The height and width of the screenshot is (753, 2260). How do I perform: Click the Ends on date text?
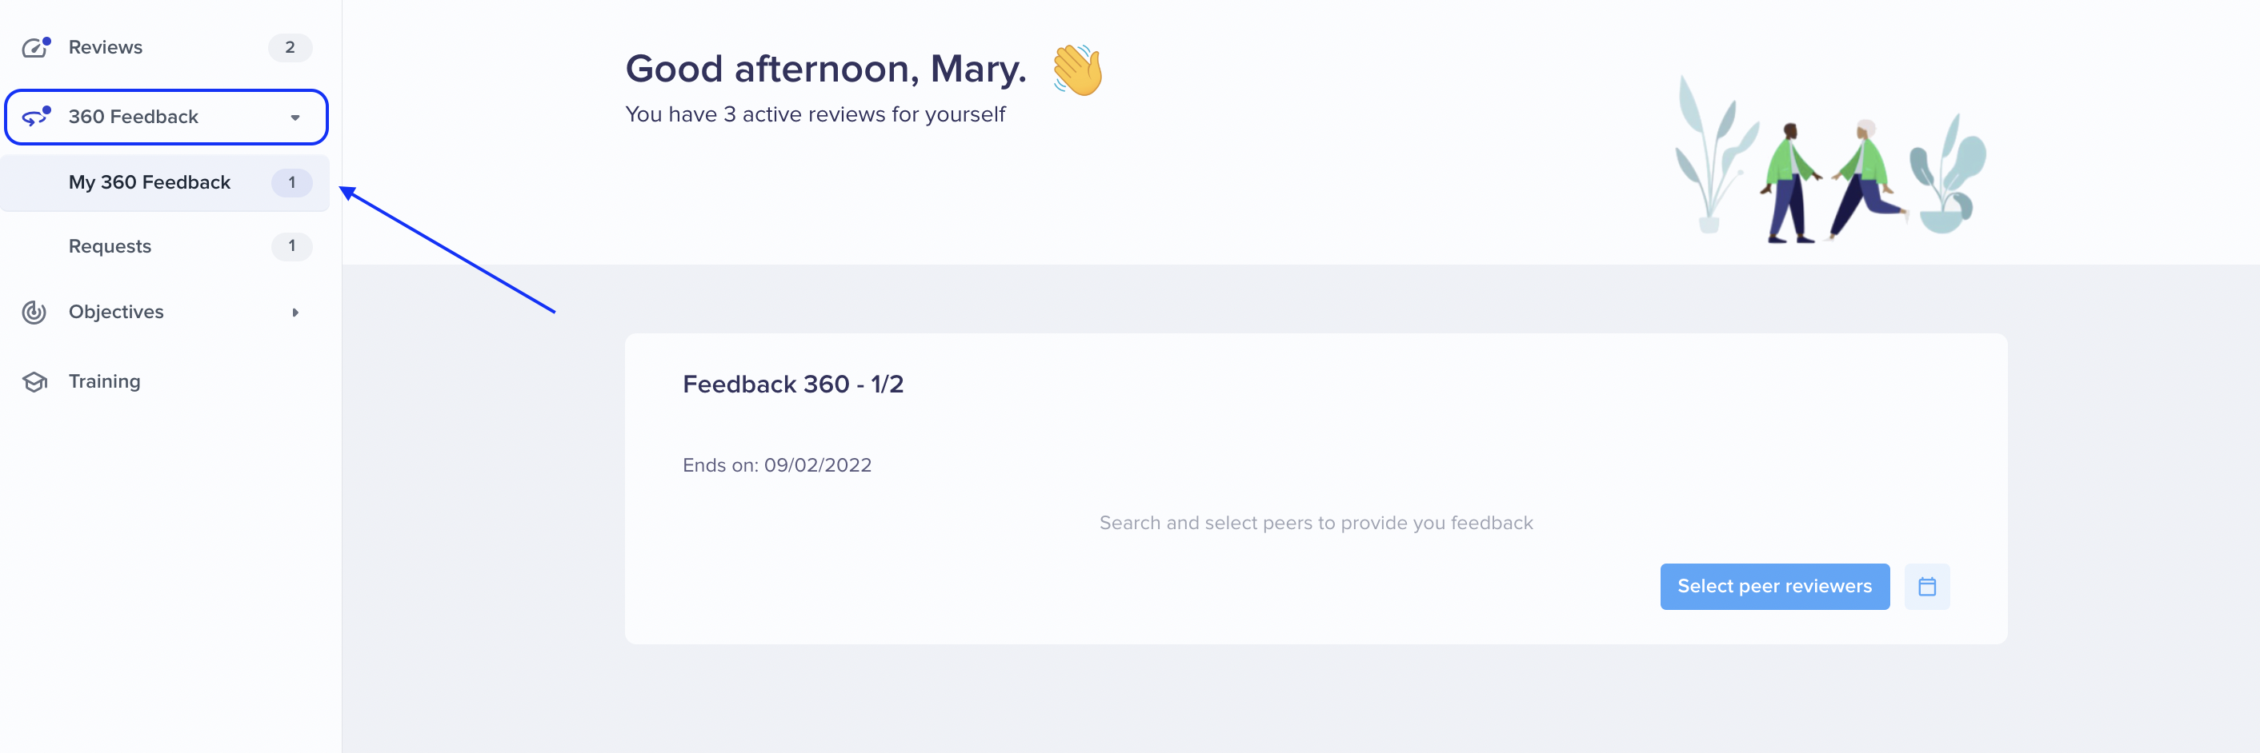776,465
